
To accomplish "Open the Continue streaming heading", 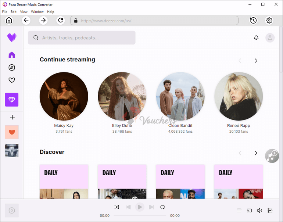I will [x=67, y=60].
